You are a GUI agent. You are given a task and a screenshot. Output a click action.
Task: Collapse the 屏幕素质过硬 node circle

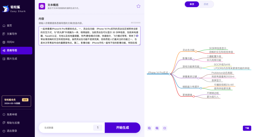coord(198,78)
